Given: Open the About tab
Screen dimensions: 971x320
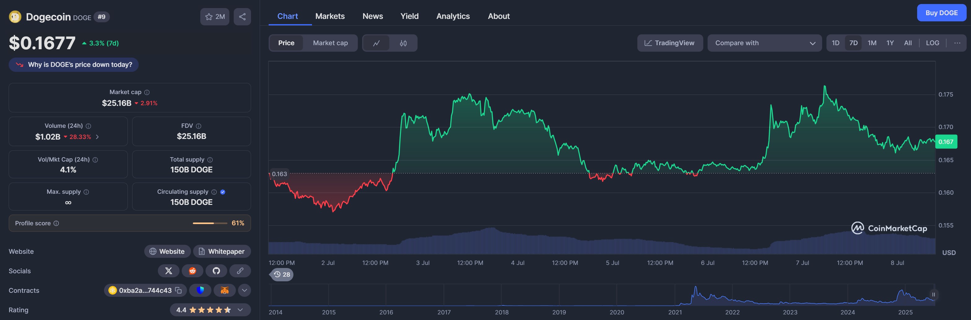Looking at the screenshot, I should click(x=498, y=16).
